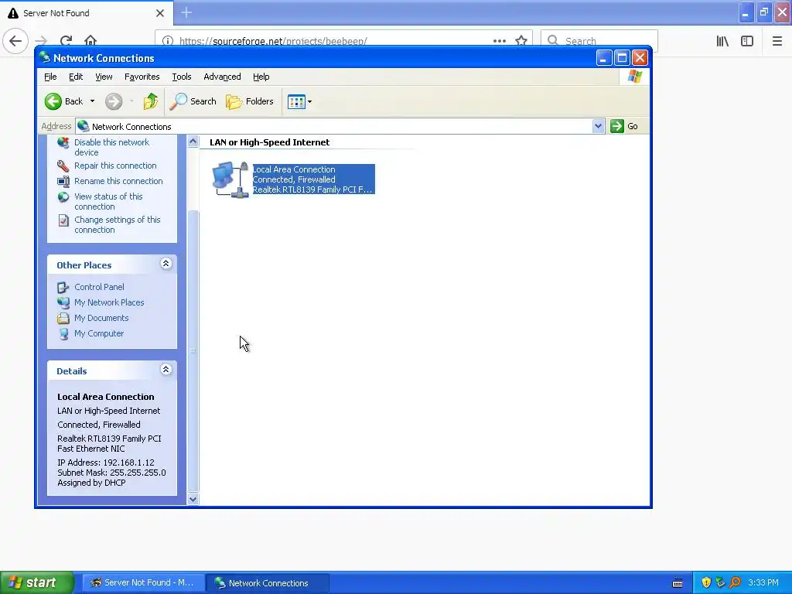Image resolution: width=792 pixels, height=594 pixels.
Task: Click the Forward arrow in Network Connections toolbar
Action: coord(114,101)
